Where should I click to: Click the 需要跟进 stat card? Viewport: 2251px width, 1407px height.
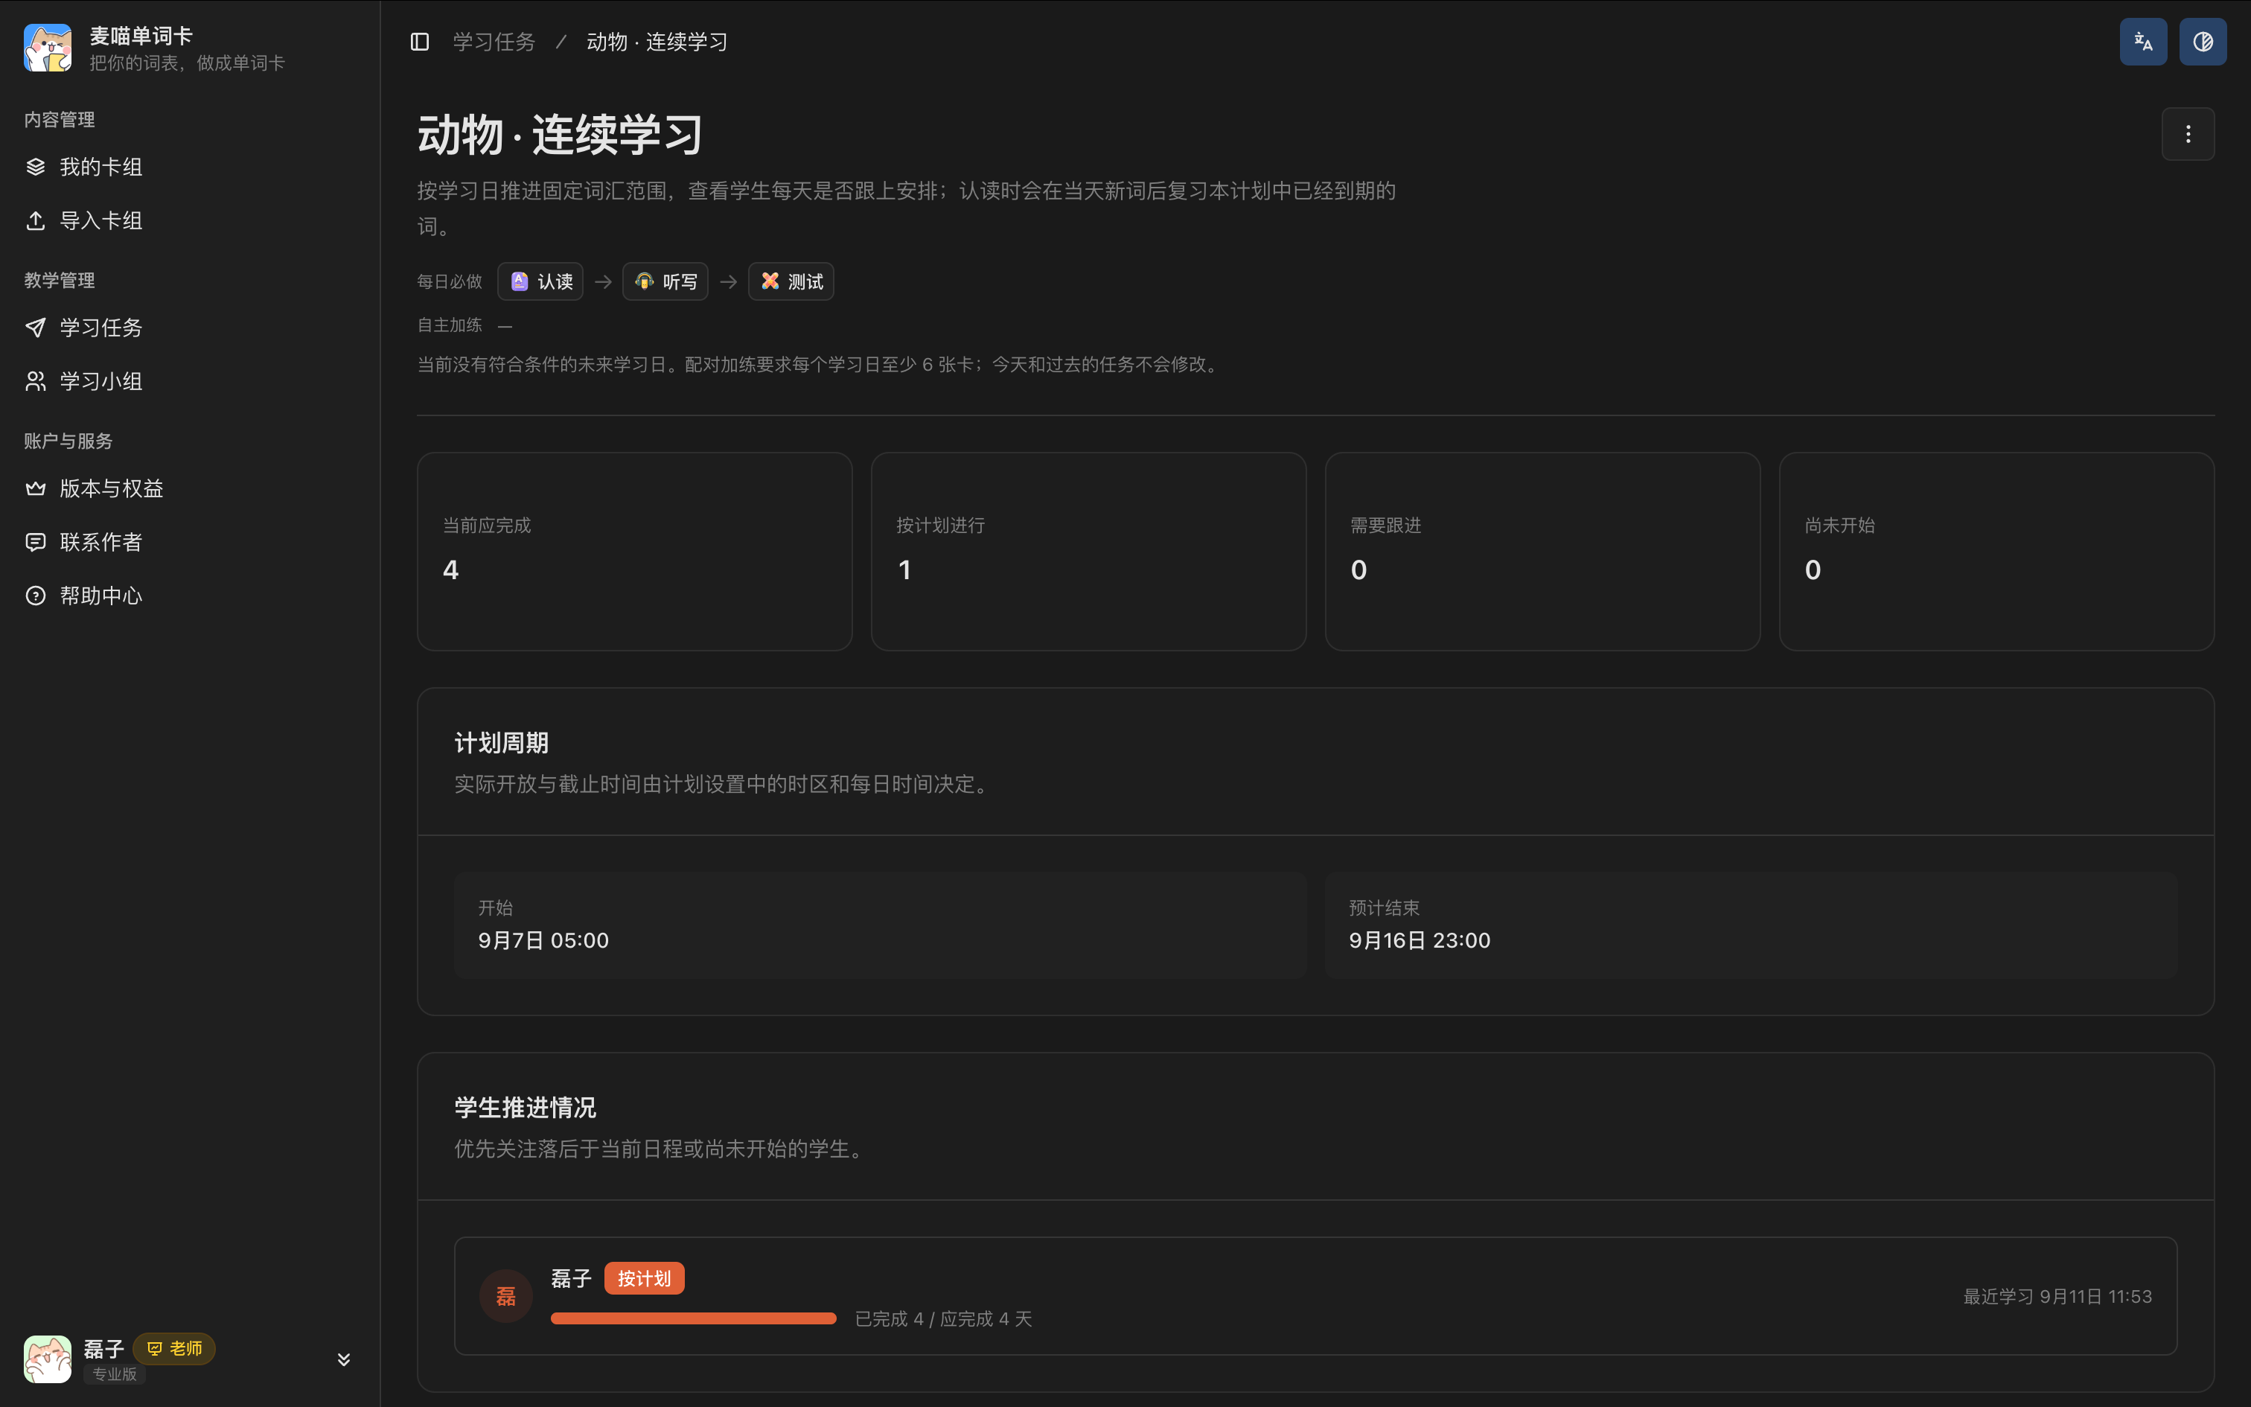(x=1542, y=552)
